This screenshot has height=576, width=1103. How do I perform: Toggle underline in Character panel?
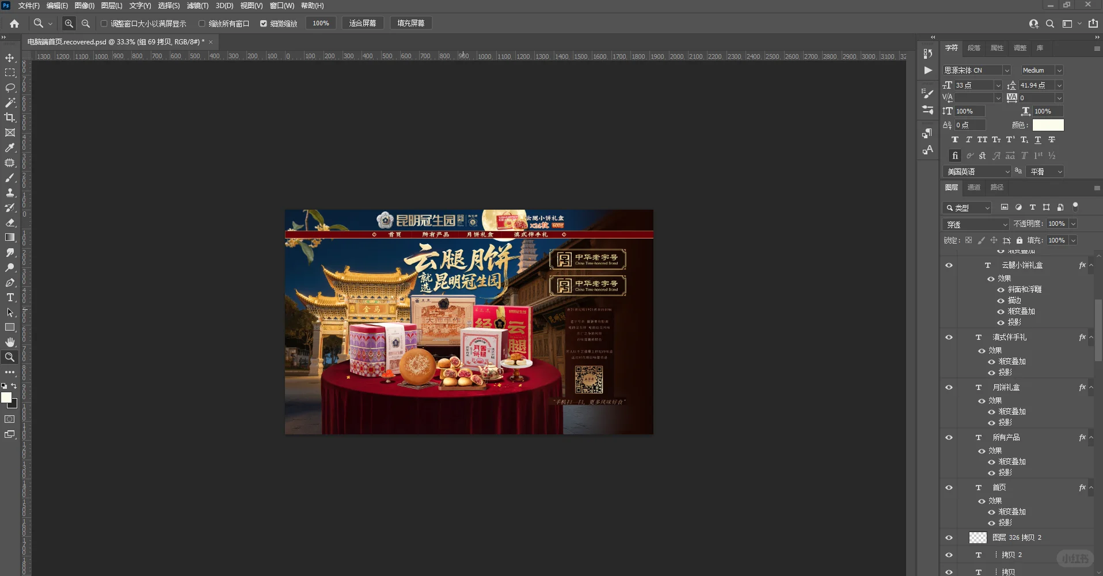(1038, 139)
